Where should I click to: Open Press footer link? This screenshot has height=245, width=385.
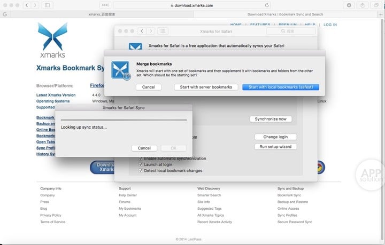coord(44,202)
